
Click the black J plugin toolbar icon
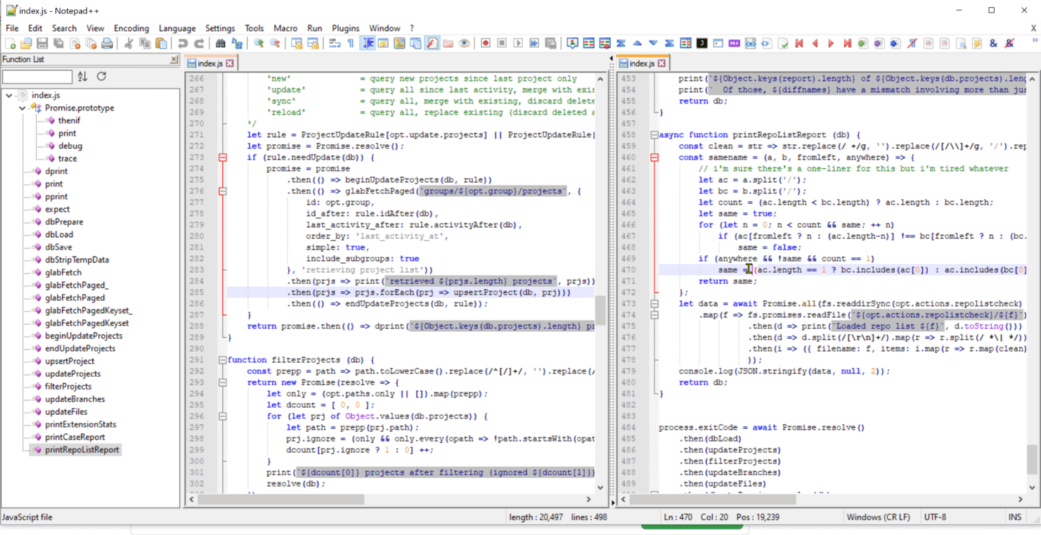click(701, 44)
